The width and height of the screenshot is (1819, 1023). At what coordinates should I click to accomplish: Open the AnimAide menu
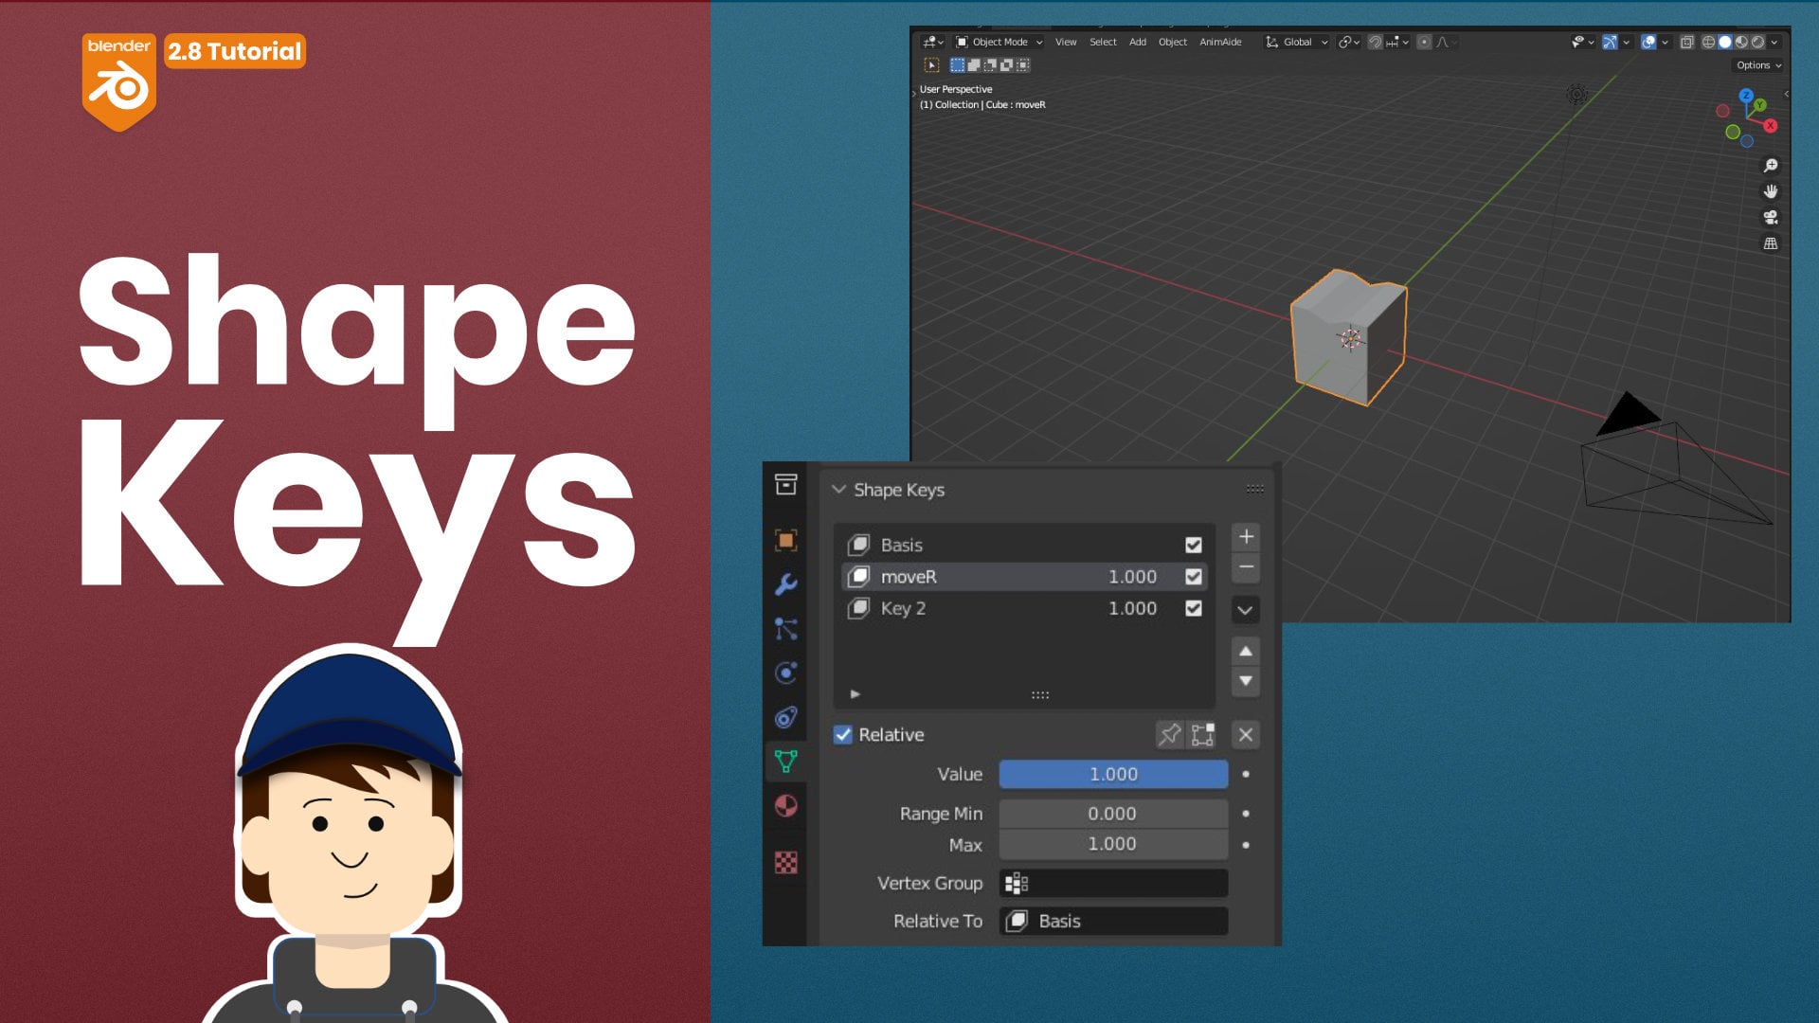(1220, 42)
